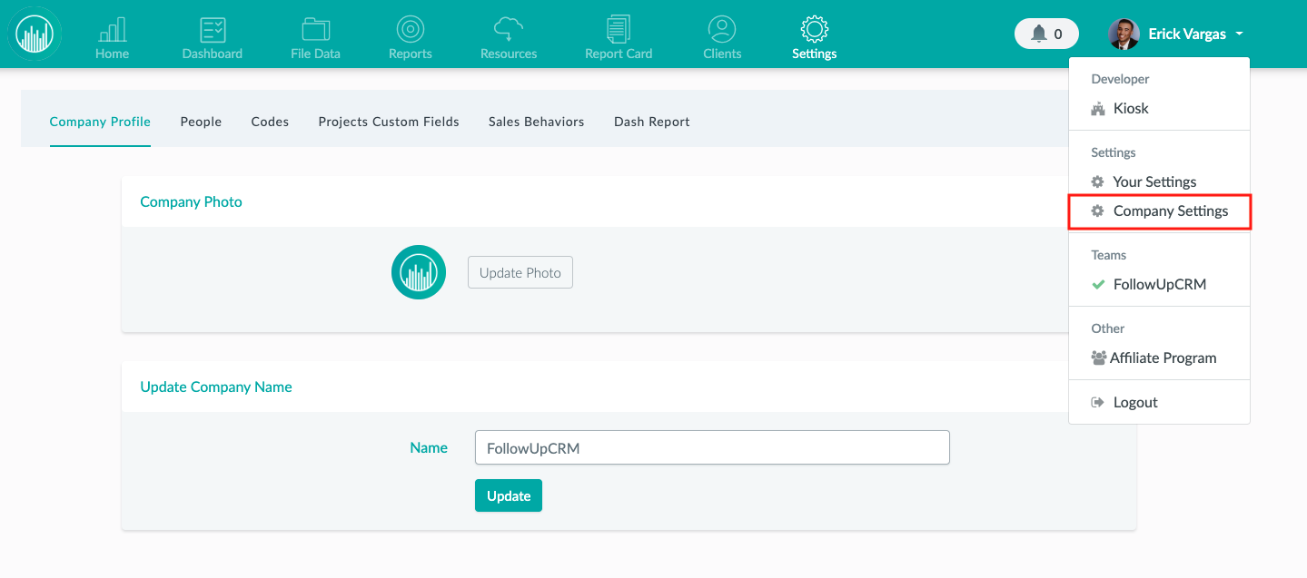The height and width of the screenshot is (578, 1307).
Task: Click the Settings gear icon in the header
Action: coord(814,29)
